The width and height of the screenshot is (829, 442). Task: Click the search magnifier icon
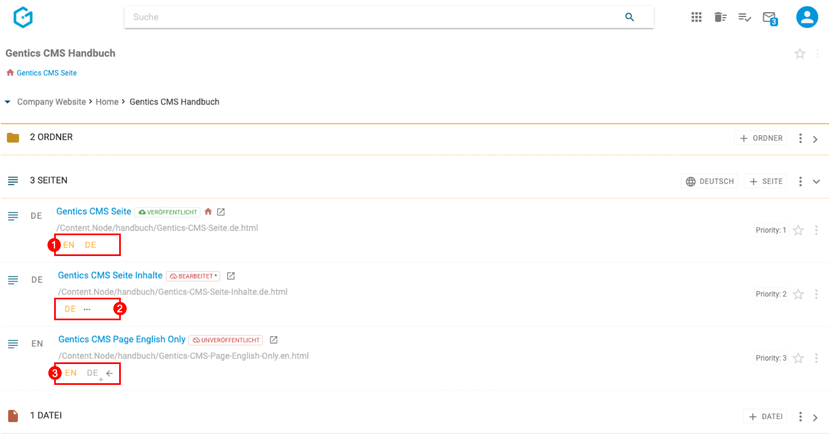(x=629, y=17)
